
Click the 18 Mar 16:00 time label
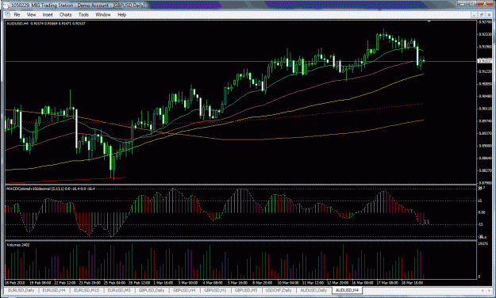[x=413, y=283]
